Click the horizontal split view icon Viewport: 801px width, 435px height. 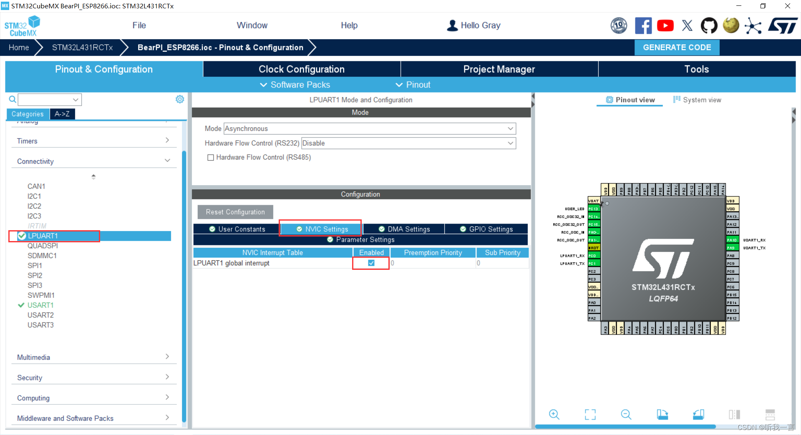[770, 414]
